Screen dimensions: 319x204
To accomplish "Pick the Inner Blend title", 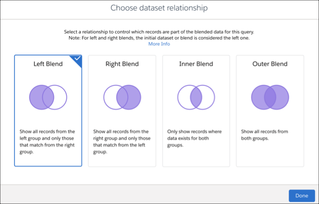I will (196, 64).
